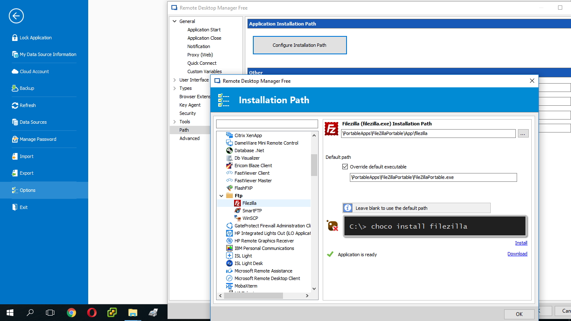Select Key Agent in options tree
The width and height of the screenshot is (571, 321).
pyautogui.click(x=190, y=105)
